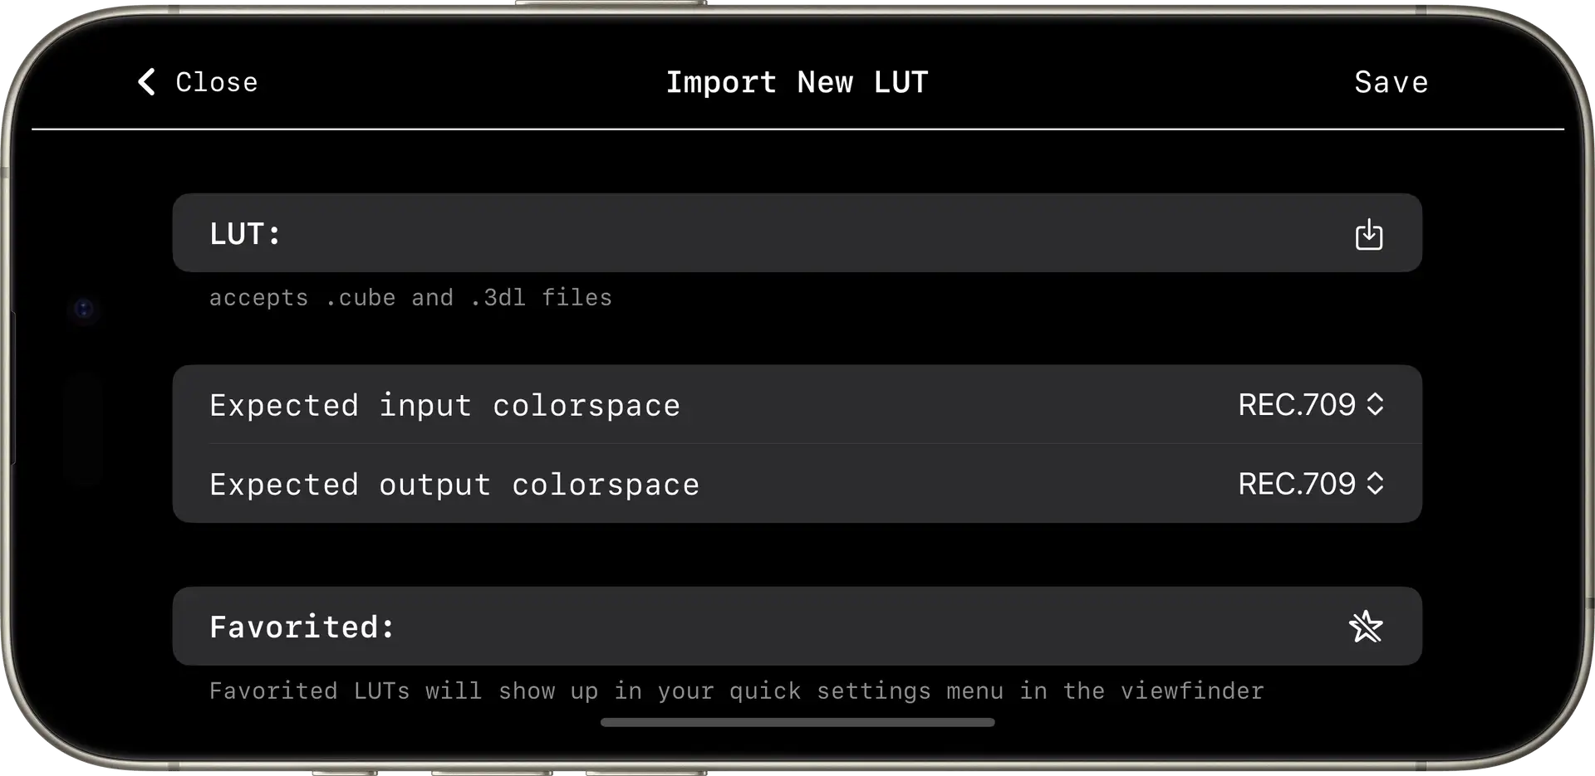The image size is (1595, 776).
Task: Click the "LUT:" label text
Action: tap(245, 234)
